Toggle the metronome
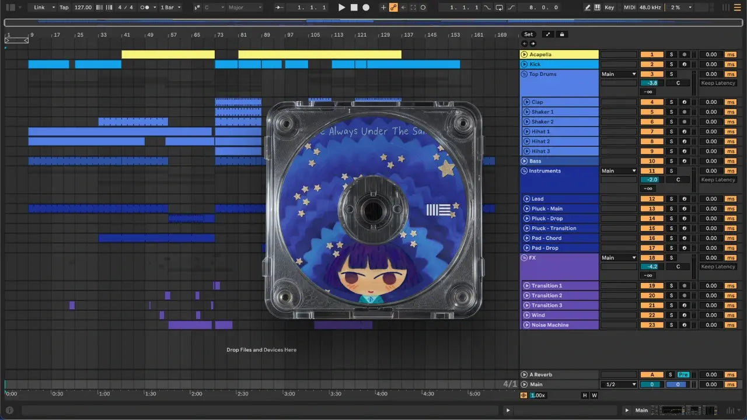Viewport: 747px width, 420px height. [144, 8]
